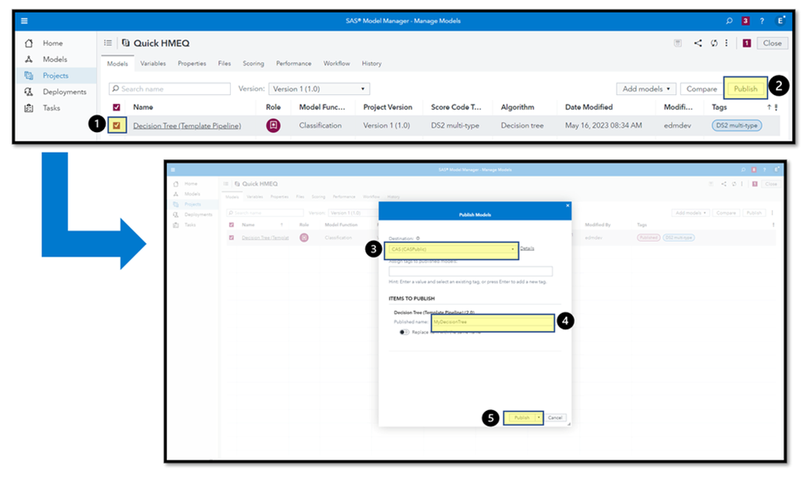This screenshot has height=477, width=806.
Task: Click Publish in the Publish Models dialog
Action: [522, 418]
